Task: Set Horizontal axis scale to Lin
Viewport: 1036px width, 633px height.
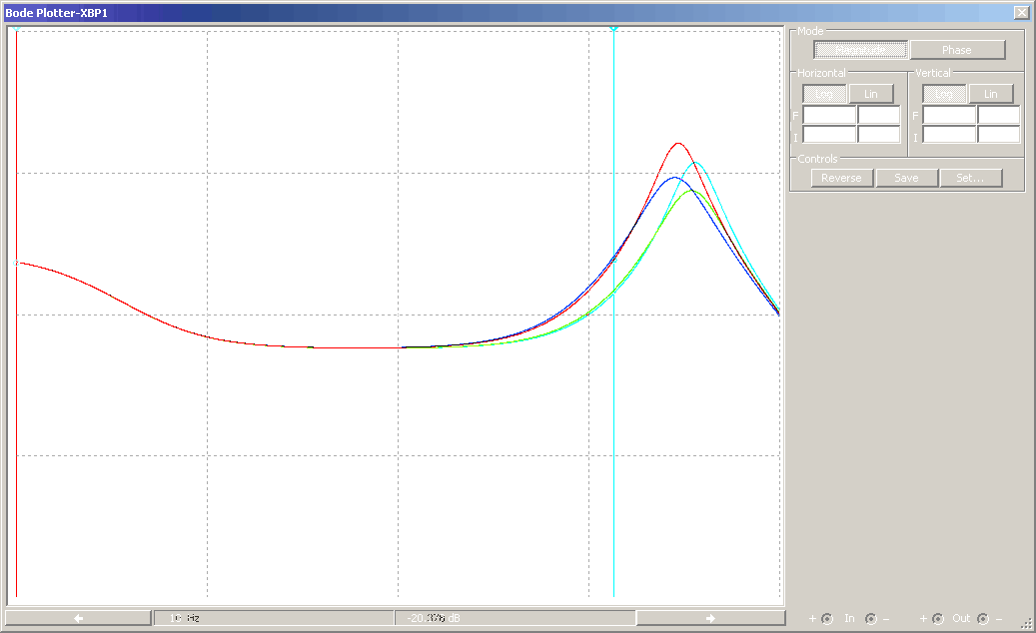Action: point(871,94)
